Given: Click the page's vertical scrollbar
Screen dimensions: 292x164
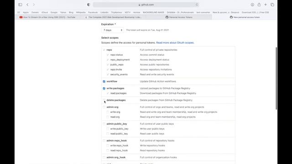Looking at the screenshot, I should click(x=276, y=78).
